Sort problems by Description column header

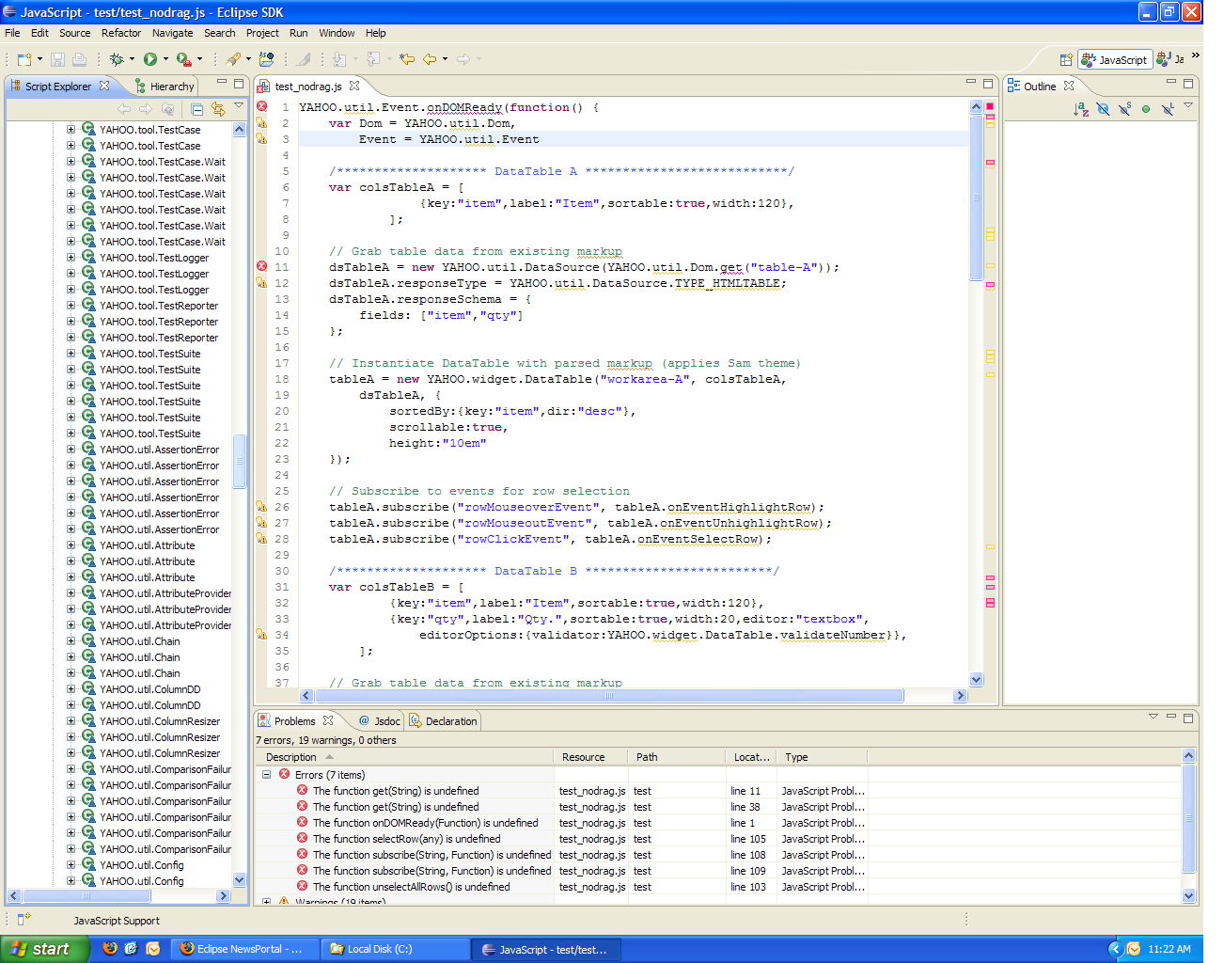coord(406,756)
